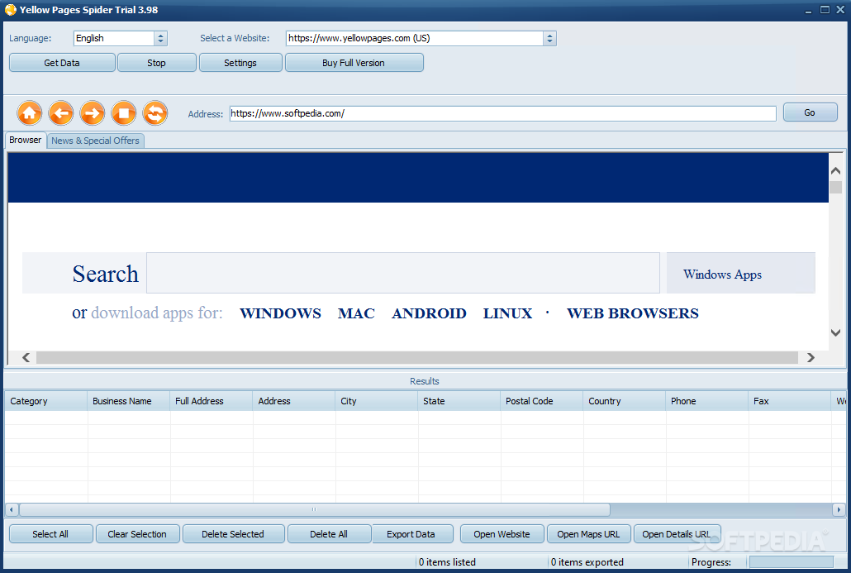Click Open Details URL button

[x=676, y=534]
